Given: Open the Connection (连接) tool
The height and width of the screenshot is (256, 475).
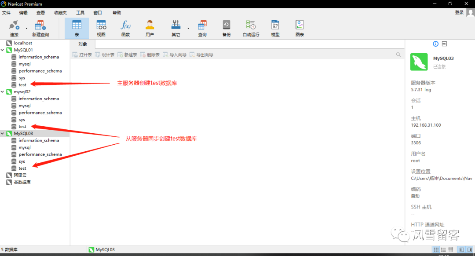Looking at the screenshot, I should click(x=14, y=29).
